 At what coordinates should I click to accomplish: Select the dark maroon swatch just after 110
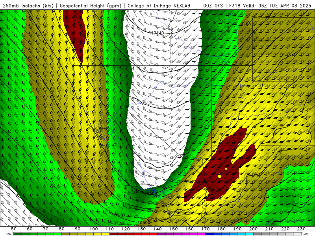(x=113, y=234)
